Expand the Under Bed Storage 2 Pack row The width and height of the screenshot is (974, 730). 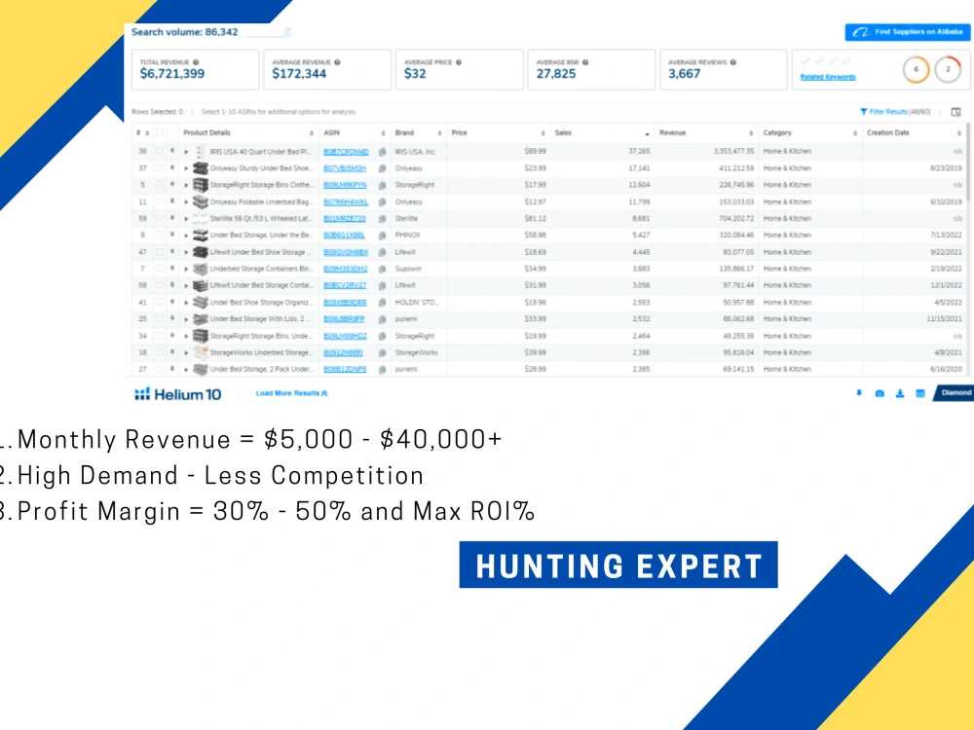coord(186,369)
